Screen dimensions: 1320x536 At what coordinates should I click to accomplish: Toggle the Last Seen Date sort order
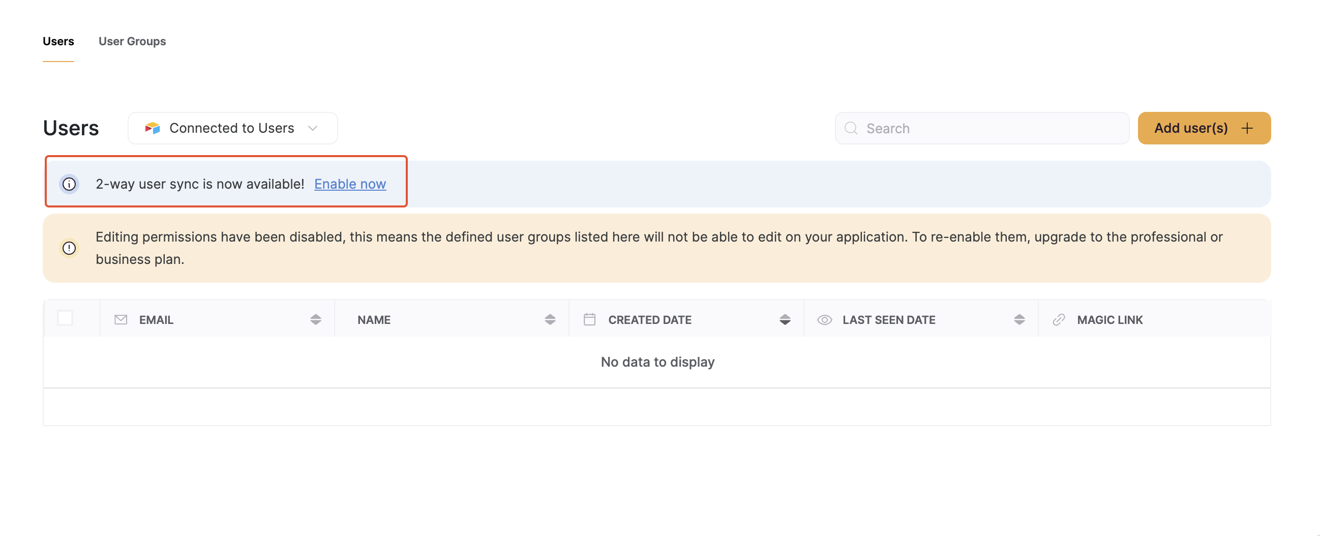pos(1018,319)
